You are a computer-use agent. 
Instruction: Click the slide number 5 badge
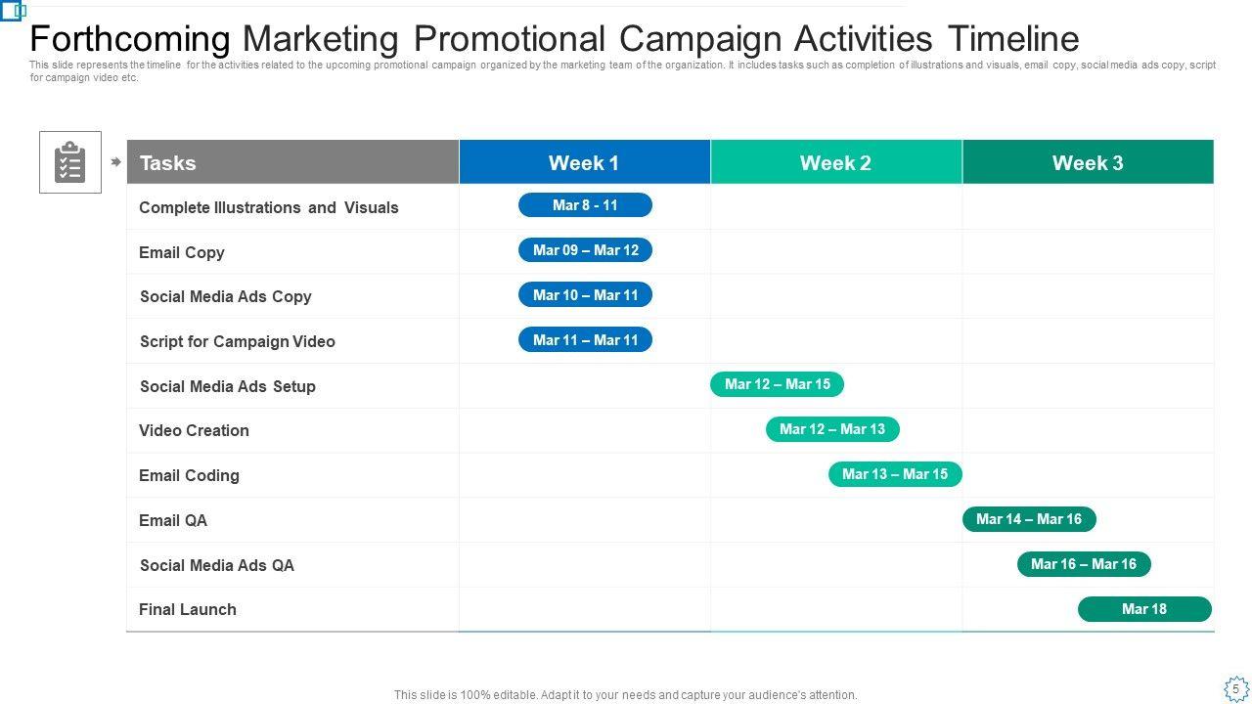[x=1235, y=688]
